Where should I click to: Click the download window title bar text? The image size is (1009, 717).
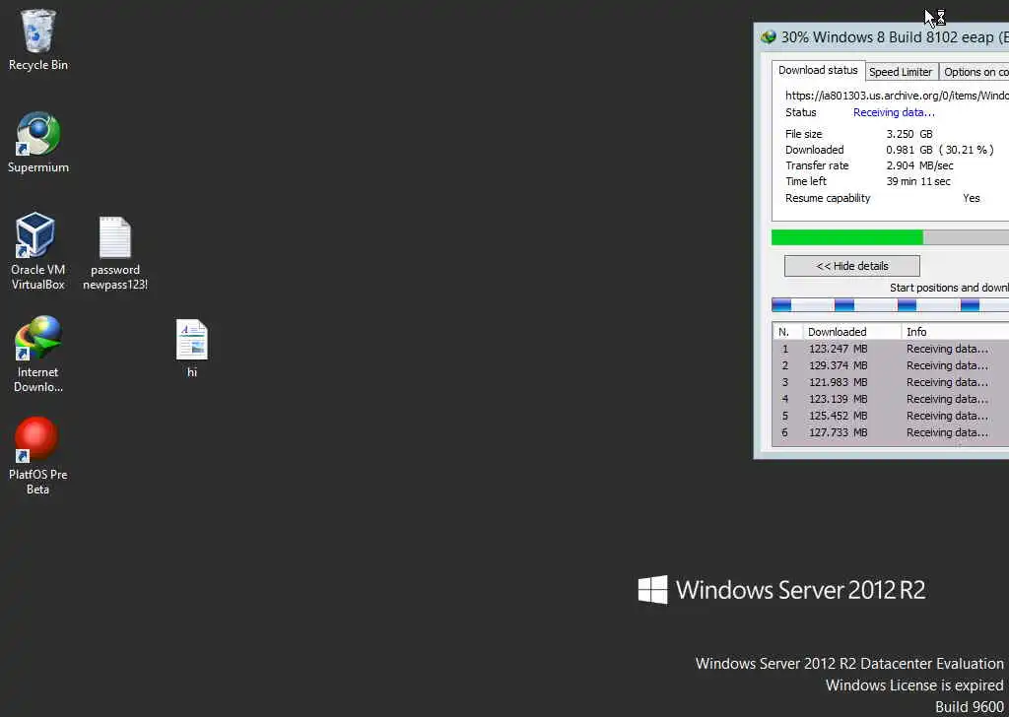tap(895, 37)
